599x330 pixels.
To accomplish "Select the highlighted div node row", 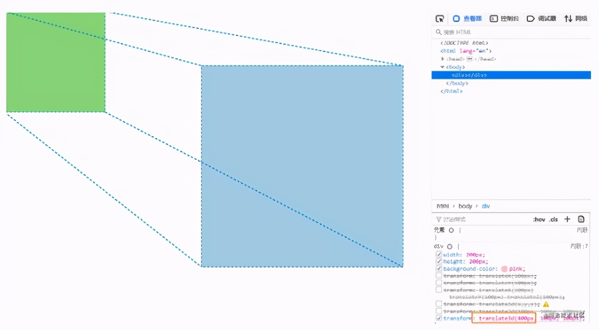I will (511, 75).
